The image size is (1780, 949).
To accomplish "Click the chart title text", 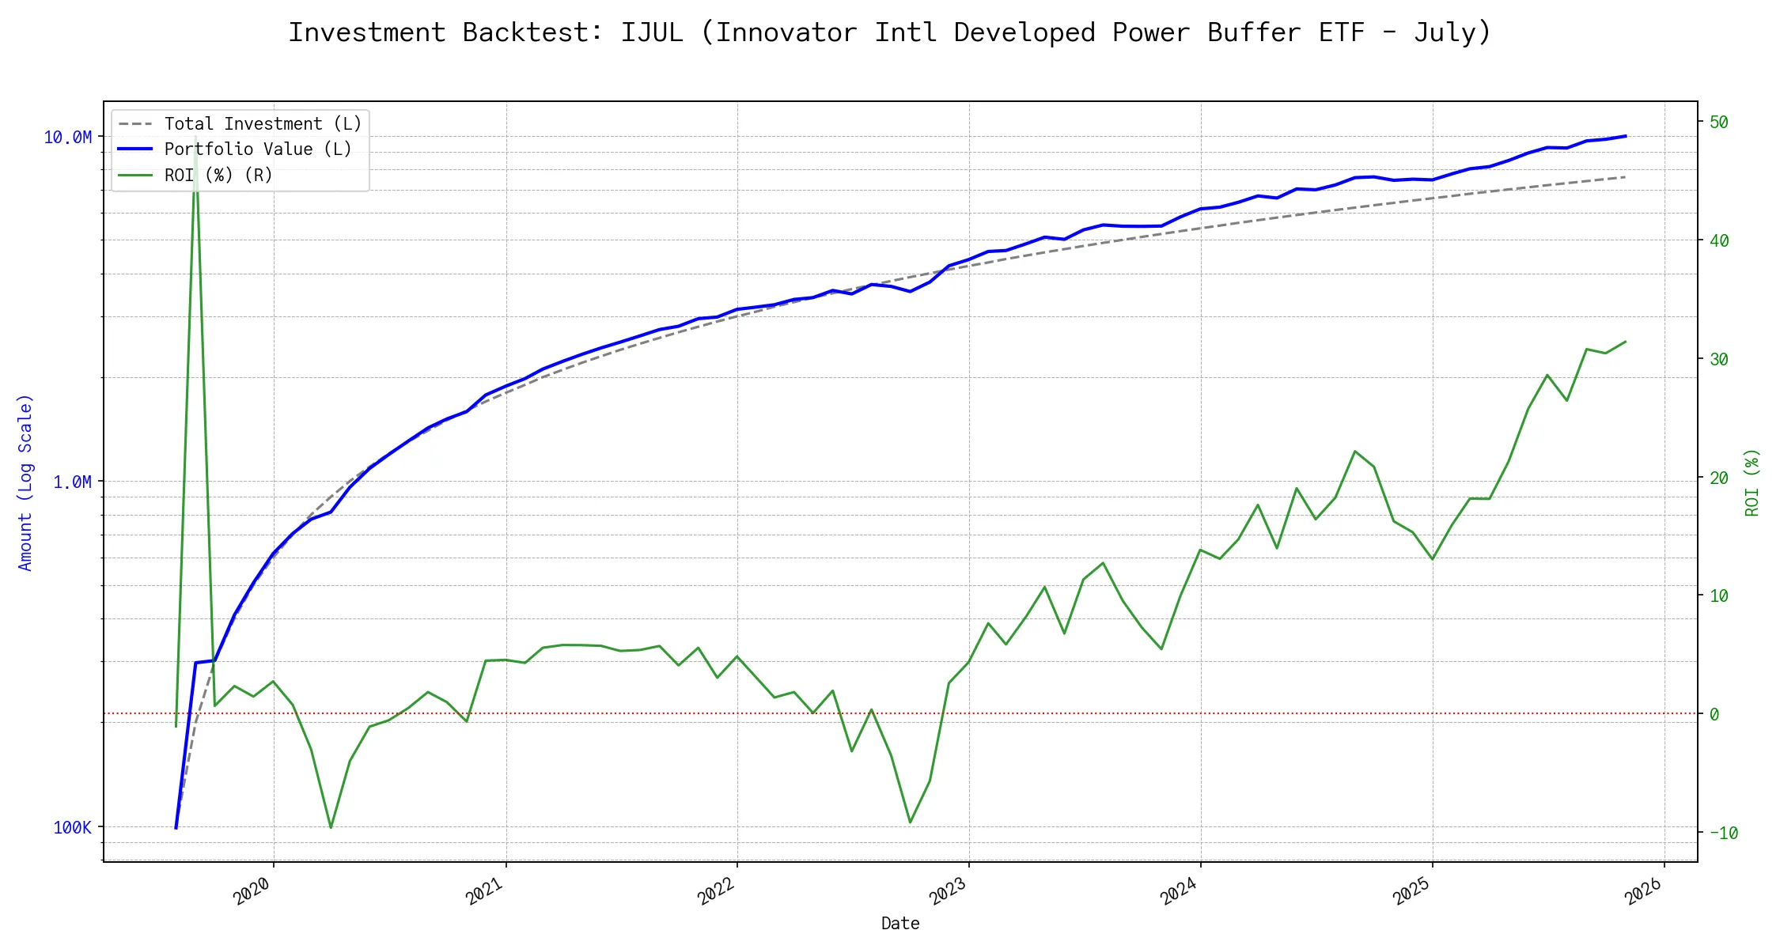I will [889, 32].
